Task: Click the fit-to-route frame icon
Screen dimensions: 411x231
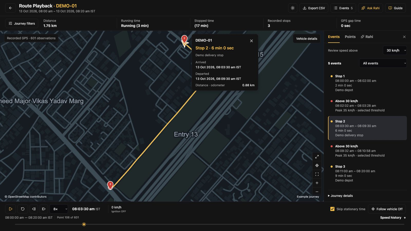Action: coord(317,174)
